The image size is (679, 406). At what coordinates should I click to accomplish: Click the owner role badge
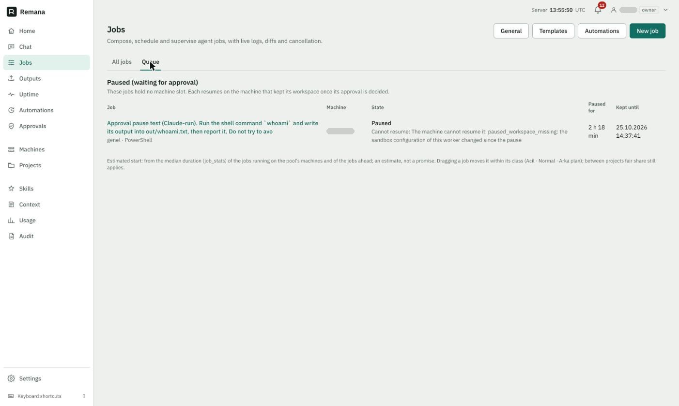point(649,10)
